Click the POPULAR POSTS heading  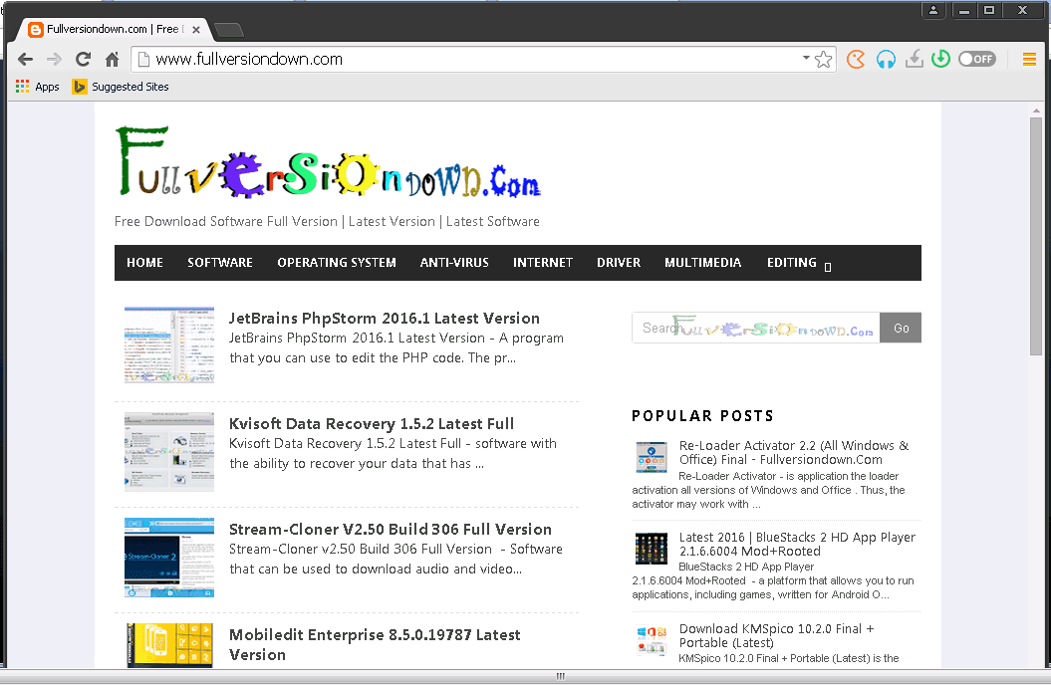tap(702, 416)
